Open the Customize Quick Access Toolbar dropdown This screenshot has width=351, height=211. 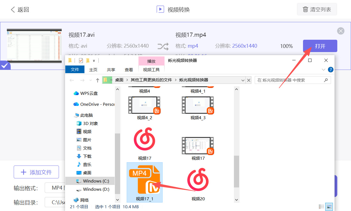tap(94, 61)
